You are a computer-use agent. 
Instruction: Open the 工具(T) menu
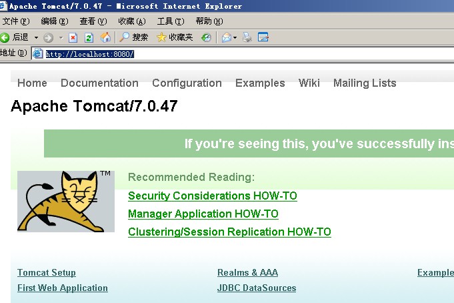coord(171,21)
